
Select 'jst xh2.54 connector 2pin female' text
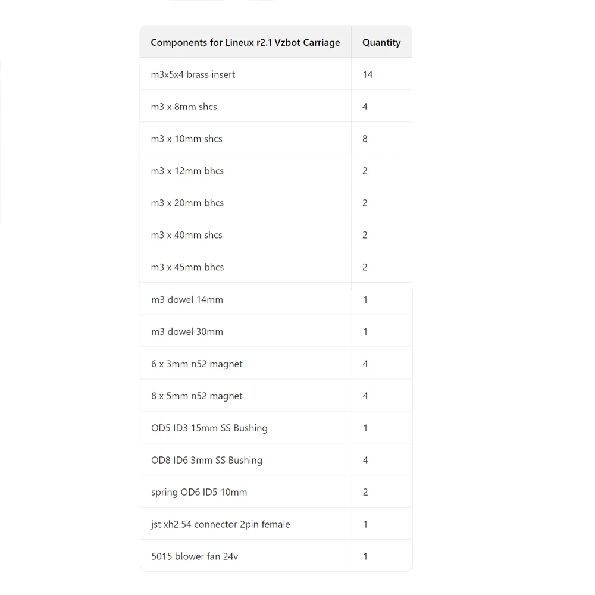coord(220,524)
